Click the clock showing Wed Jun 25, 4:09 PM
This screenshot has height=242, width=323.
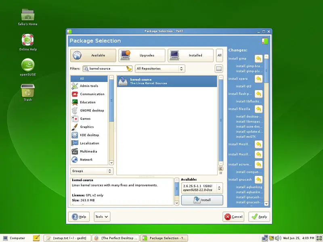click(298, 238)
